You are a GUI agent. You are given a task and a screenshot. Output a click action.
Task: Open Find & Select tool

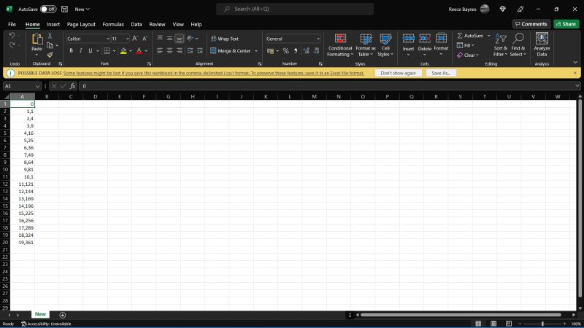[x=518, y=44]
